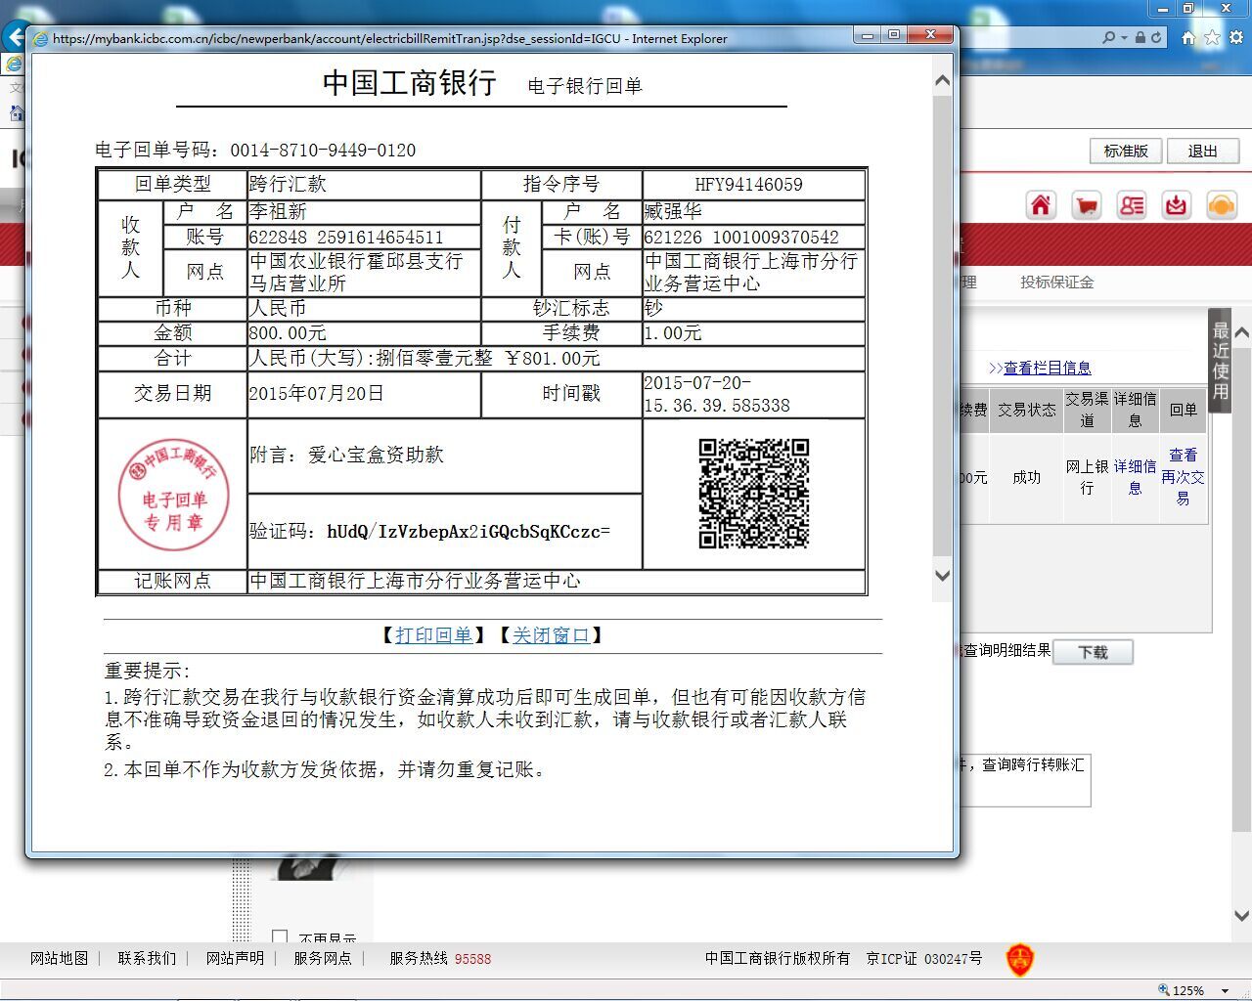Viewport: 1252px width, 1001px height.
Task: Open the 详细信息 link in the transaction row
Action: pyautogui.click(x=1135, y=477)
